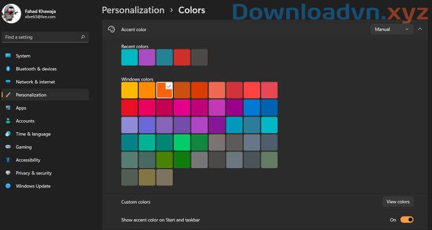432x230 pixels.
Task: Turn off Show accent color on Start toggle
Action: tap(407, 220)
